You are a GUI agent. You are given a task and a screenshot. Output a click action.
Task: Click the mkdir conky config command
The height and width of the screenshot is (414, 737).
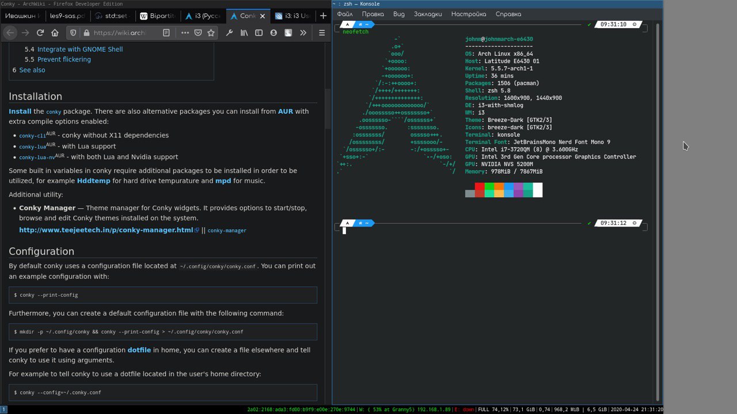pos(163,332)
